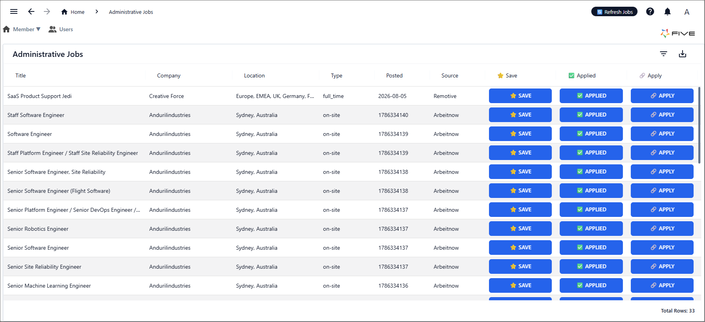Save the Staff Platform Engineer job

pyautogui.click(x=520, y=153)
